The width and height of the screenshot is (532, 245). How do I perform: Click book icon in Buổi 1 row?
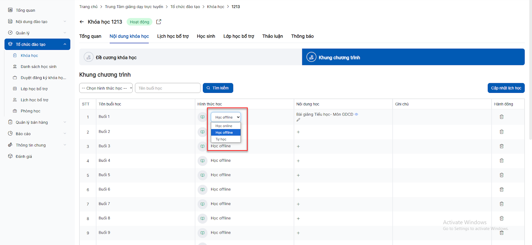[x=202, y=117]
